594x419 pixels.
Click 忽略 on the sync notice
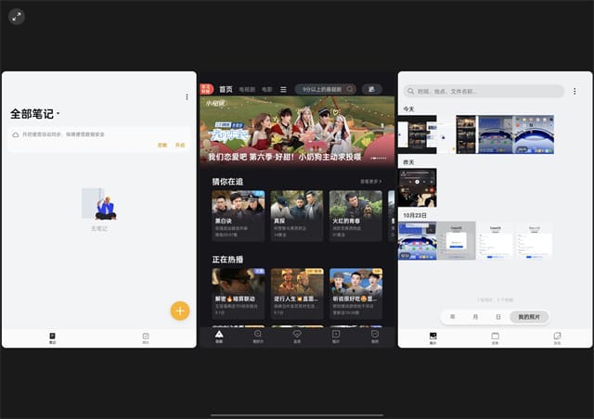pos(162,146)
